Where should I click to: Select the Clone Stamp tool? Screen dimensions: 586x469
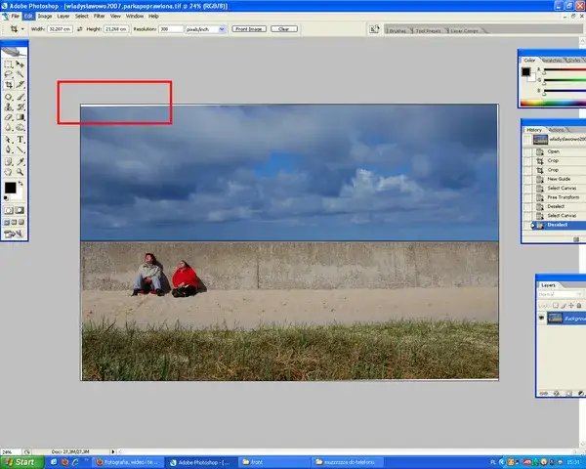[x=9, y=107]
